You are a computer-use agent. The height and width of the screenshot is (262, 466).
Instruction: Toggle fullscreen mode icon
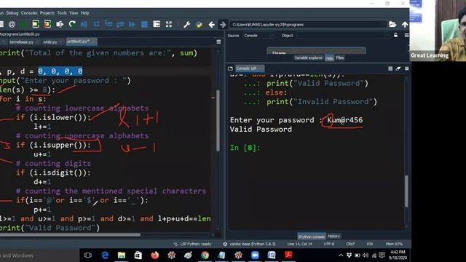click(x=169, y=24)
